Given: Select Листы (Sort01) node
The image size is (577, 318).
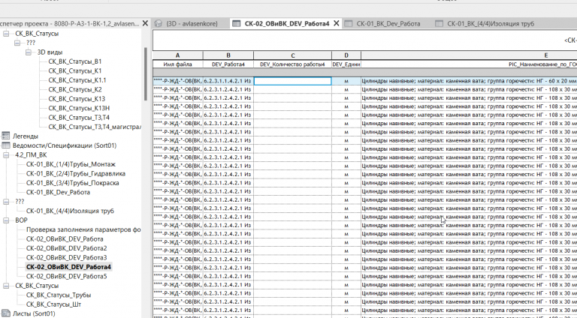Looking at the screenshot, I should click(x=34, y=313).
